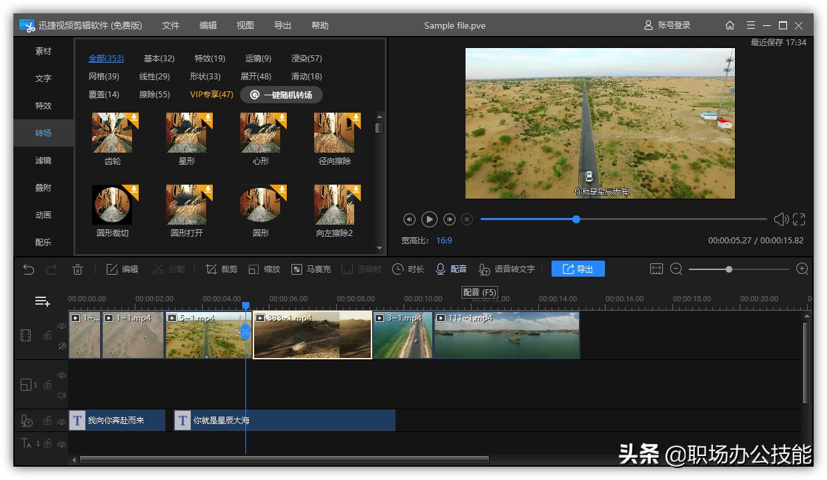Click the add track icon above the tracks
Viewport: 827px width, 480px height.
click(43, 301)
